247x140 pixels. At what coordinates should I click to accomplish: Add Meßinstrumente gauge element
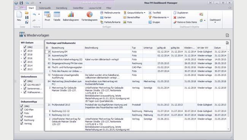coord(110,13)
